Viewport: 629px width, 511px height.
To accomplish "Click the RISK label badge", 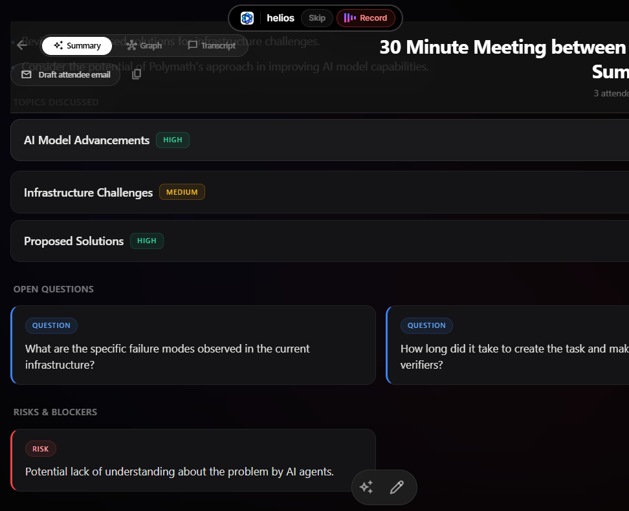I will point(41,449).
